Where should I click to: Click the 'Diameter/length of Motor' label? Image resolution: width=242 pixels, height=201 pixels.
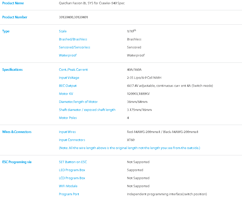(78, 102)
